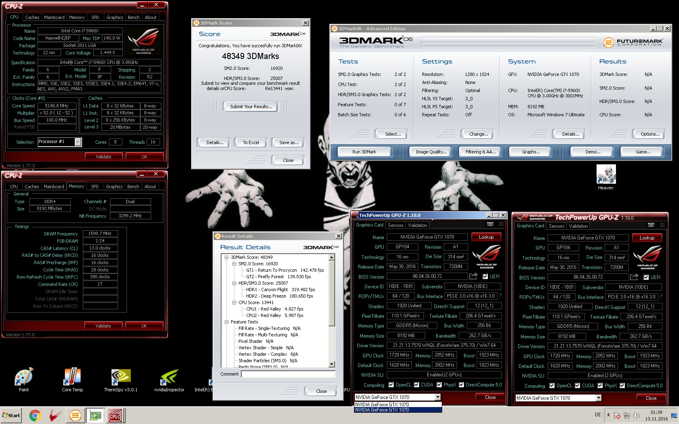Screen dimensions: 679x424
Task: Click Validate button in top CPU-Z
Action: (x=103, y=157)
